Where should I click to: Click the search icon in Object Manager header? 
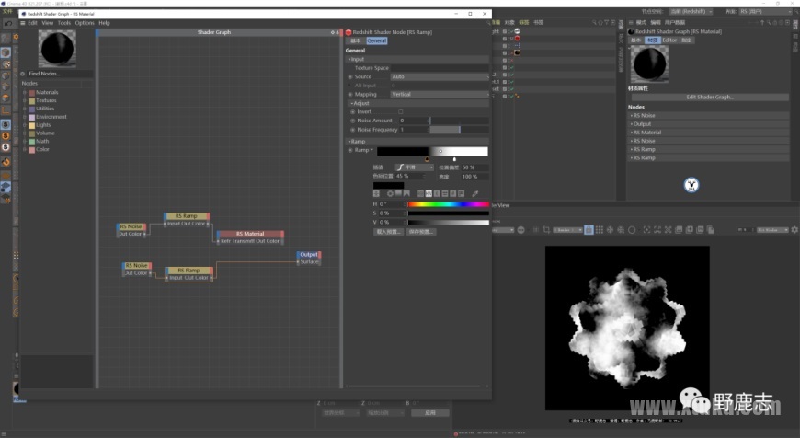594,22
